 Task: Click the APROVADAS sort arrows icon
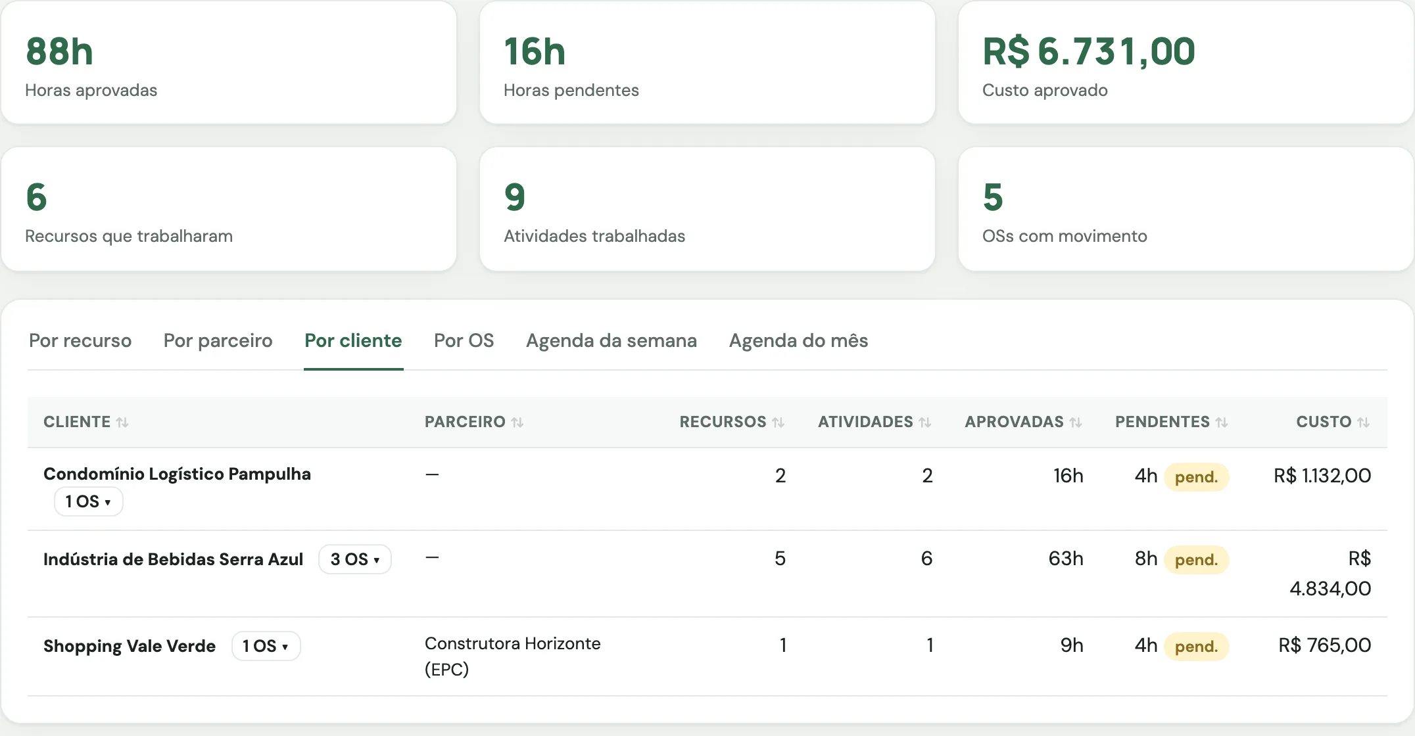pyautogui.click(x=1076, y=423)
